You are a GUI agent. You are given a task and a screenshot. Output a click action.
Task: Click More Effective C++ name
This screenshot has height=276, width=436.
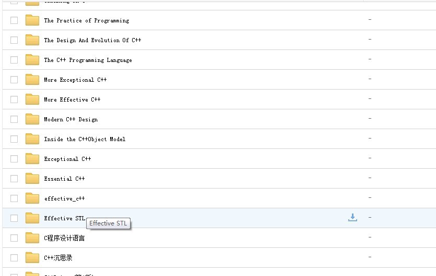(x=72, y=99)
